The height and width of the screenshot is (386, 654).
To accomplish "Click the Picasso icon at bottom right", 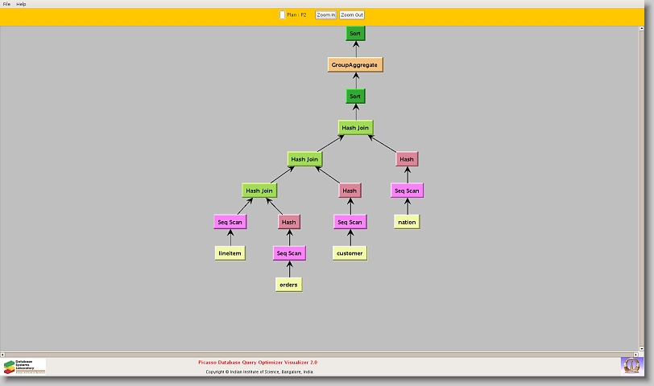I will (631, 365).
